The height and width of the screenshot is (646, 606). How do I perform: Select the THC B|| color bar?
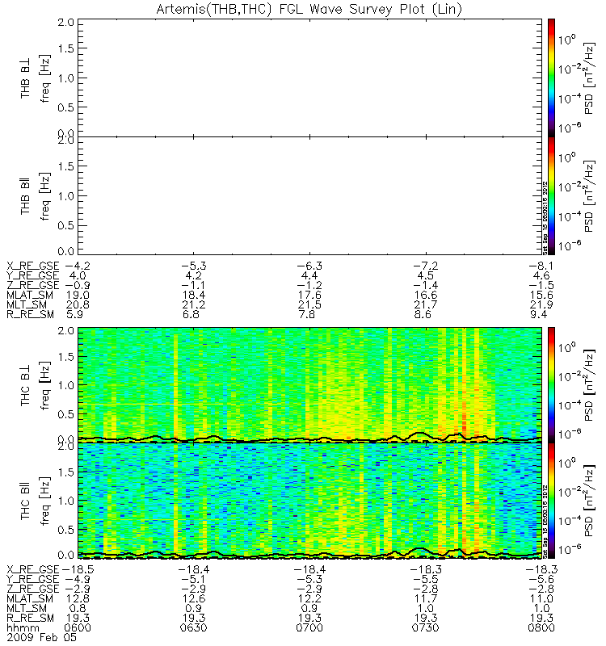(551, 501)
